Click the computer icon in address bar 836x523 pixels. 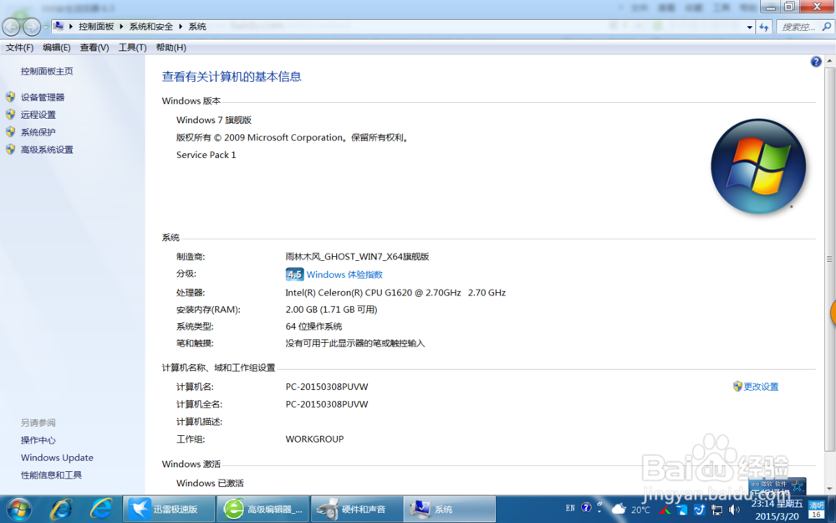59,26
